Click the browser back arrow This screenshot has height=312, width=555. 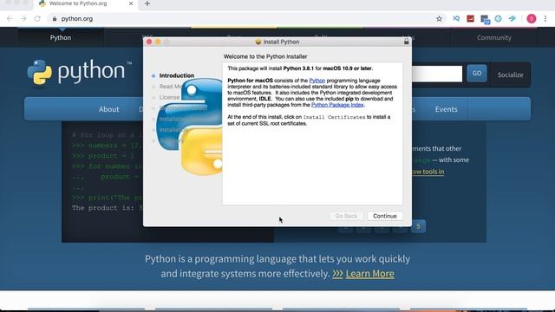10,19
